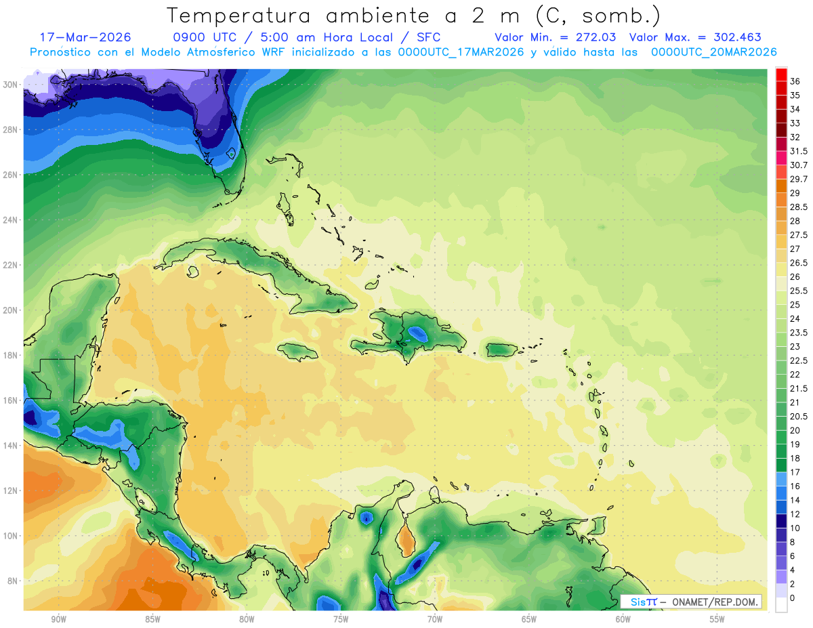
Task: Click legend value "32" on color scale
Action: pyautogui.click(x=795, y=138)
